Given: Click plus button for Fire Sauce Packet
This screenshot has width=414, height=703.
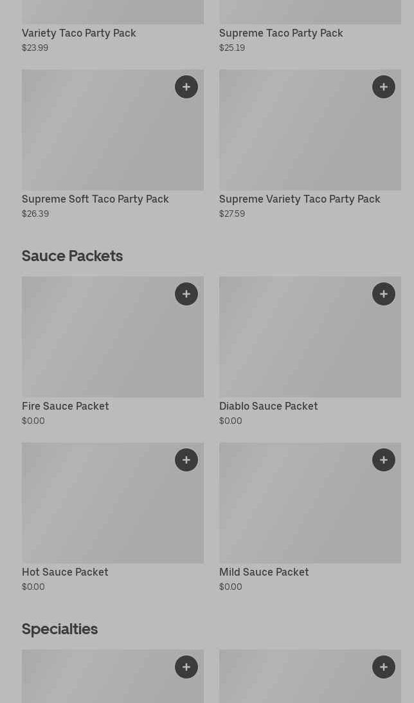Looking at the screenshot, I should click(186, 294).
